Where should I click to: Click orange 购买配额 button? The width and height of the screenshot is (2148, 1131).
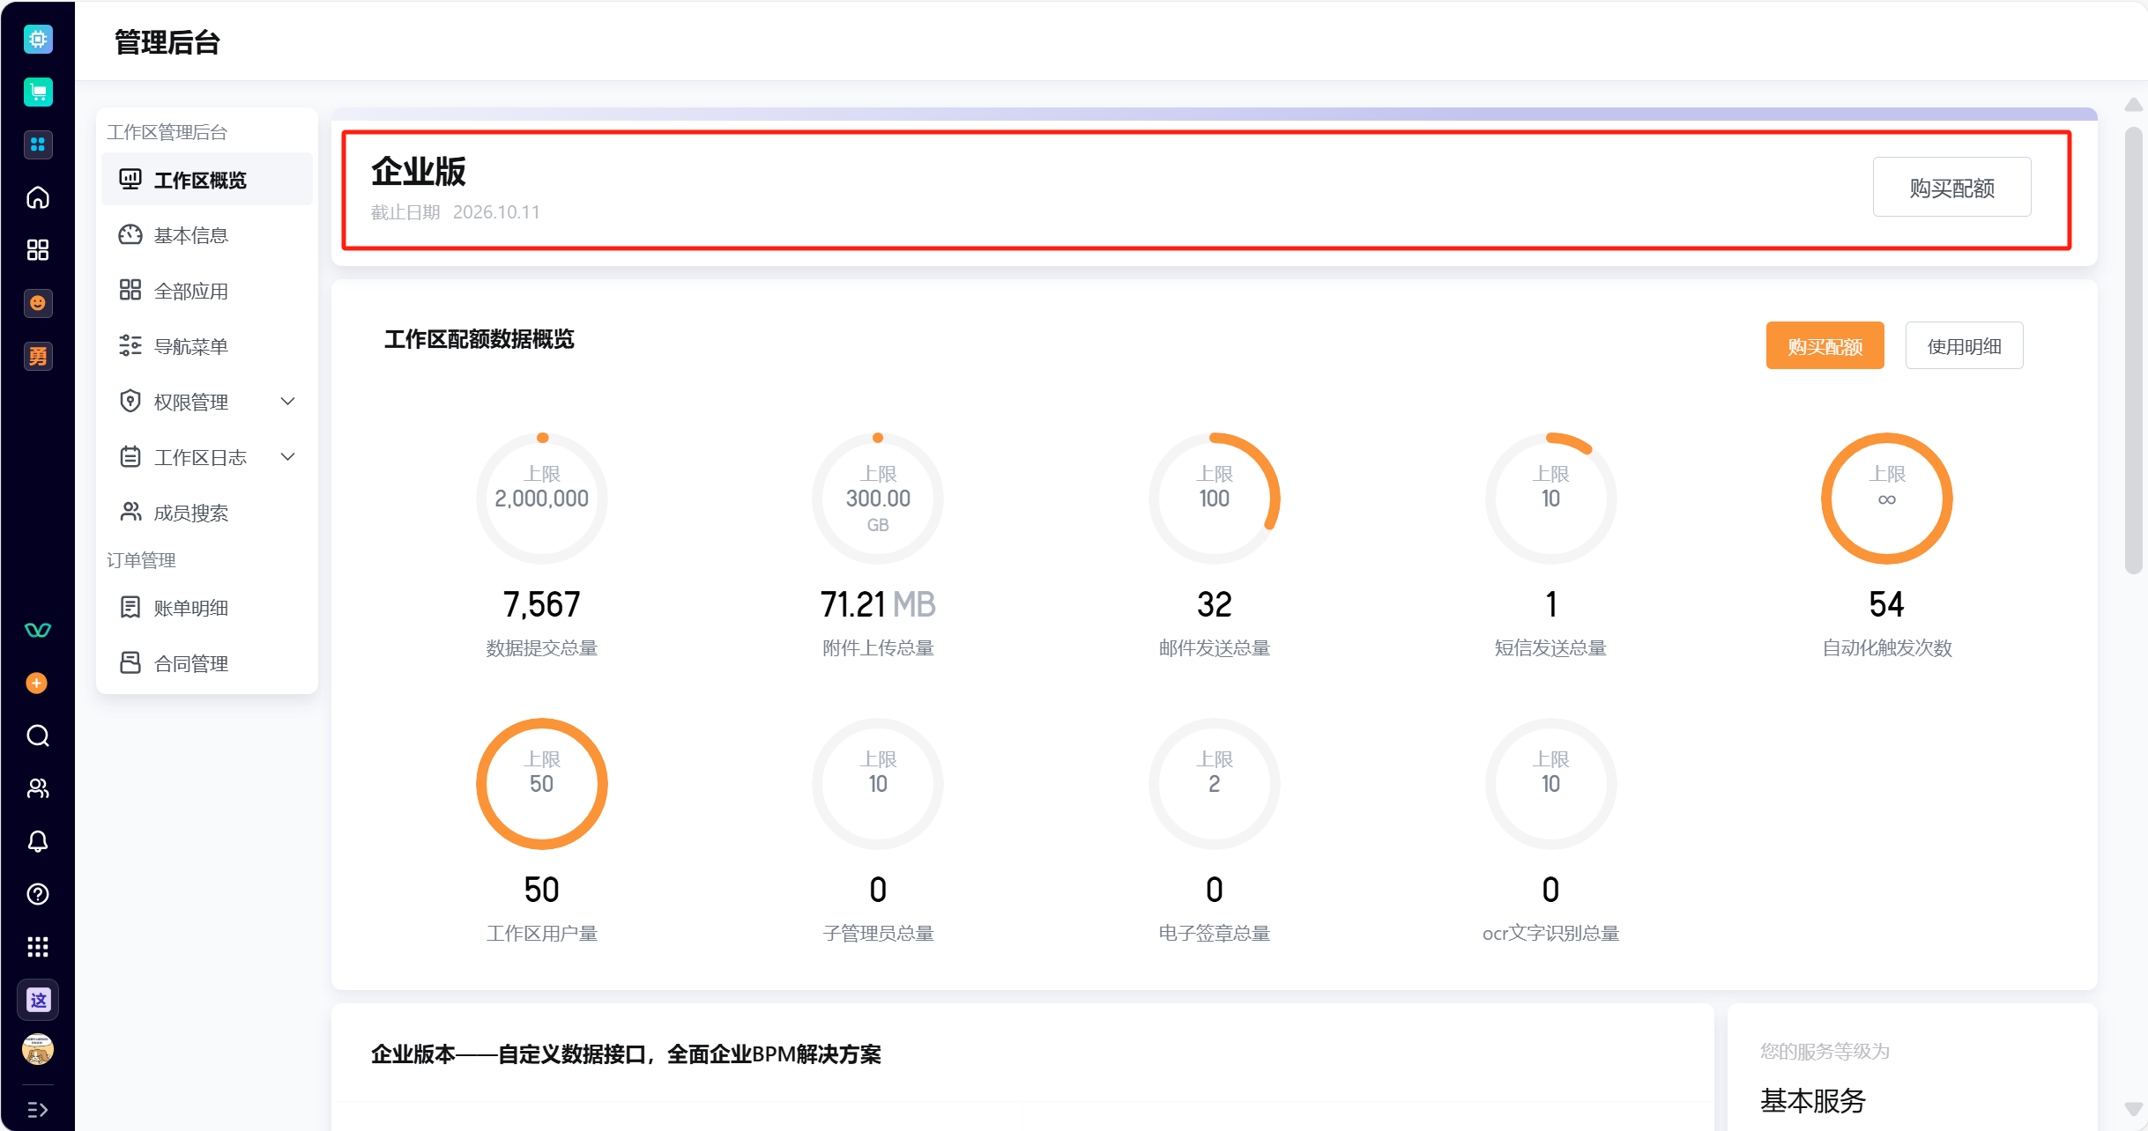point(1825,345)
